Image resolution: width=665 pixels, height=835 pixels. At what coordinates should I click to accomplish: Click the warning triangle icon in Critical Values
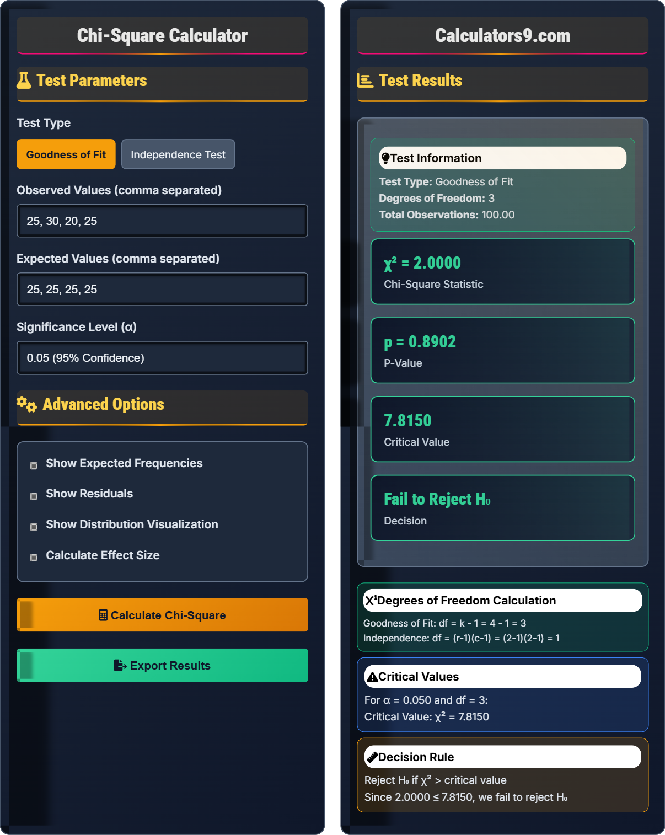[x=372, y=677]
